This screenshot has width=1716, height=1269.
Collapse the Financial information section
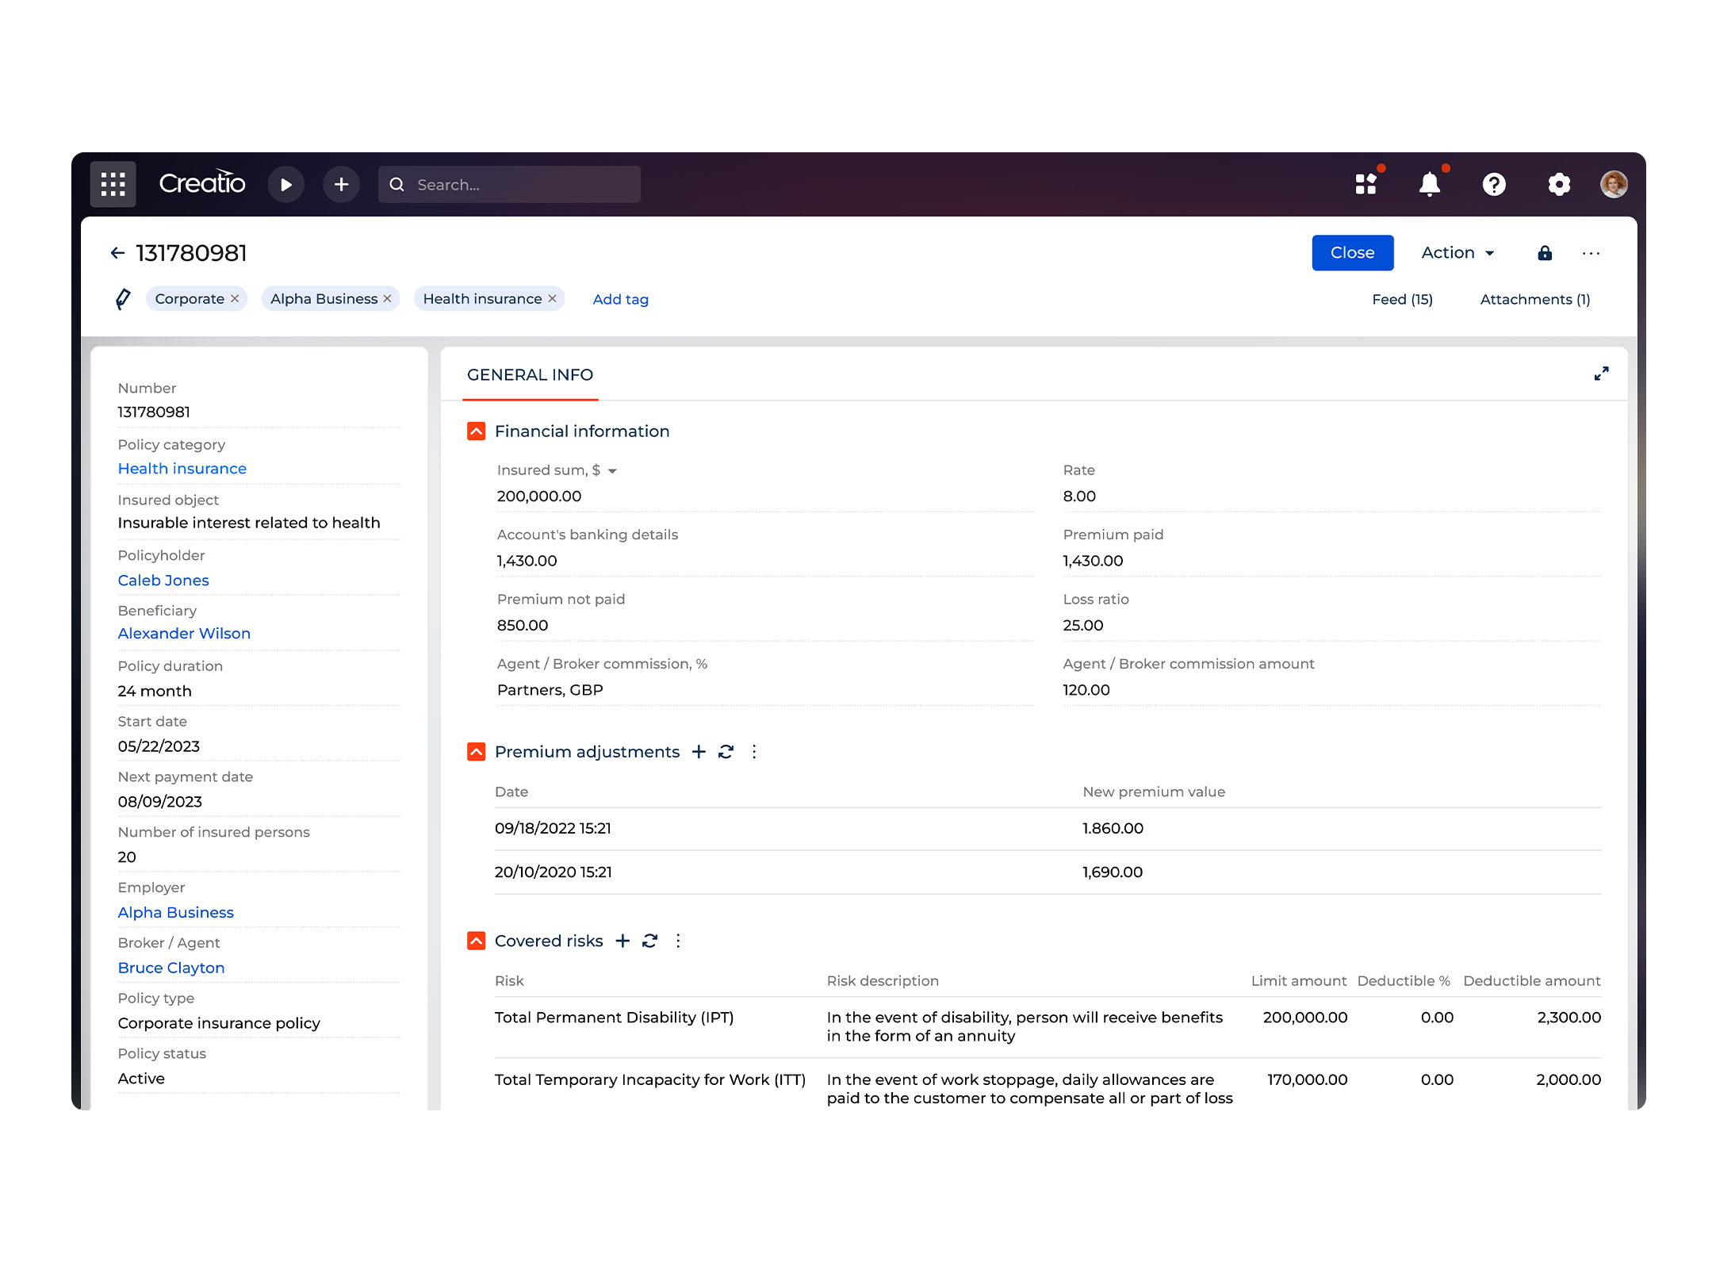point(476,431)
